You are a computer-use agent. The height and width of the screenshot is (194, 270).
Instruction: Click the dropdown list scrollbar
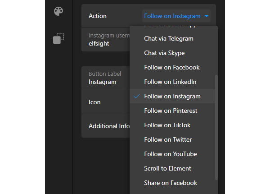coord(216,126)
